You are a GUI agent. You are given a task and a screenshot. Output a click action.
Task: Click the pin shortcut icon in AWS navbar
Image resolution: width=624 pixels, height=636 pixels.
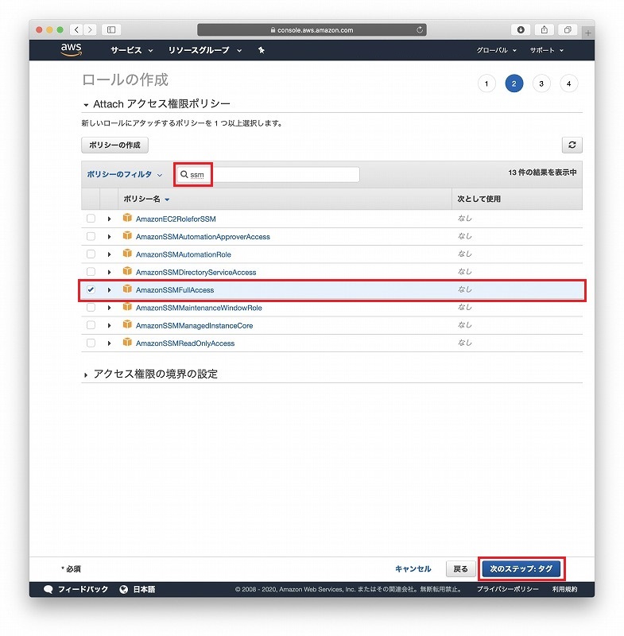(x=262, y=50)
